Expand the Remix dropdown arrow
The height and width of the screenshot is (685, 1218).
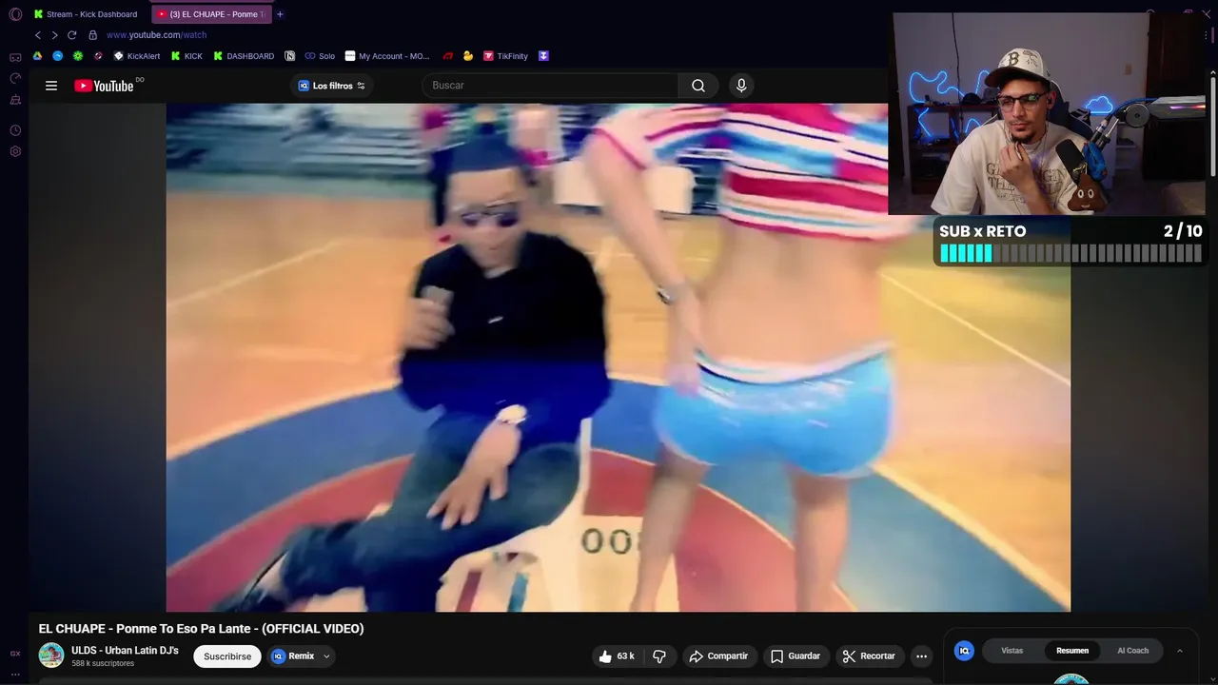(x=326, y=656)
